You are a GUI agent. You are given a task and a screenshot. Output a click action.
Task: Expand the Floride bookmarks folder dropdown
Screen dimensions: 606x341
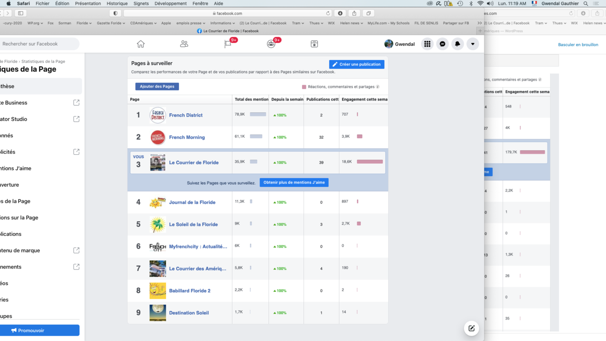(84, 23)
